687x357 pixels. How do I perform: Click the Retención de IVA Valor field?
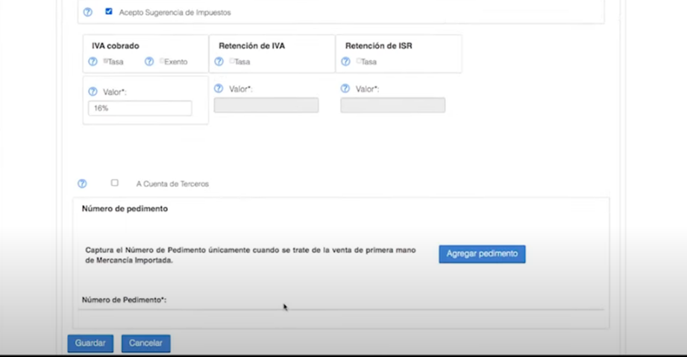tap(266, 106)
